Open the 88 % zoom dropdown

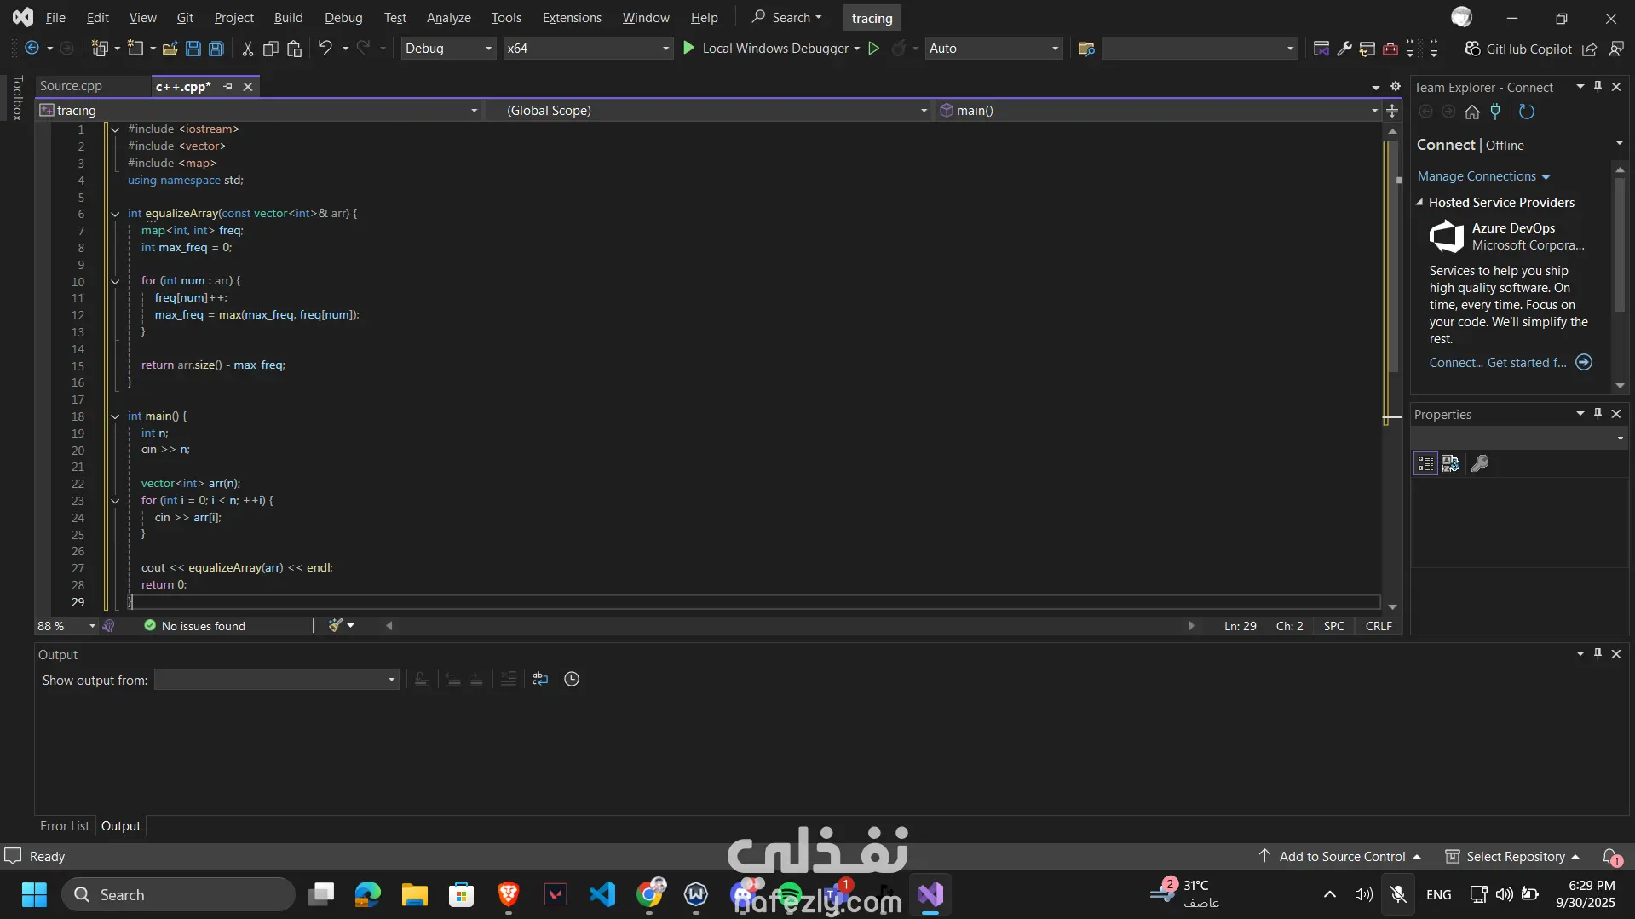(x=66, y=626)
